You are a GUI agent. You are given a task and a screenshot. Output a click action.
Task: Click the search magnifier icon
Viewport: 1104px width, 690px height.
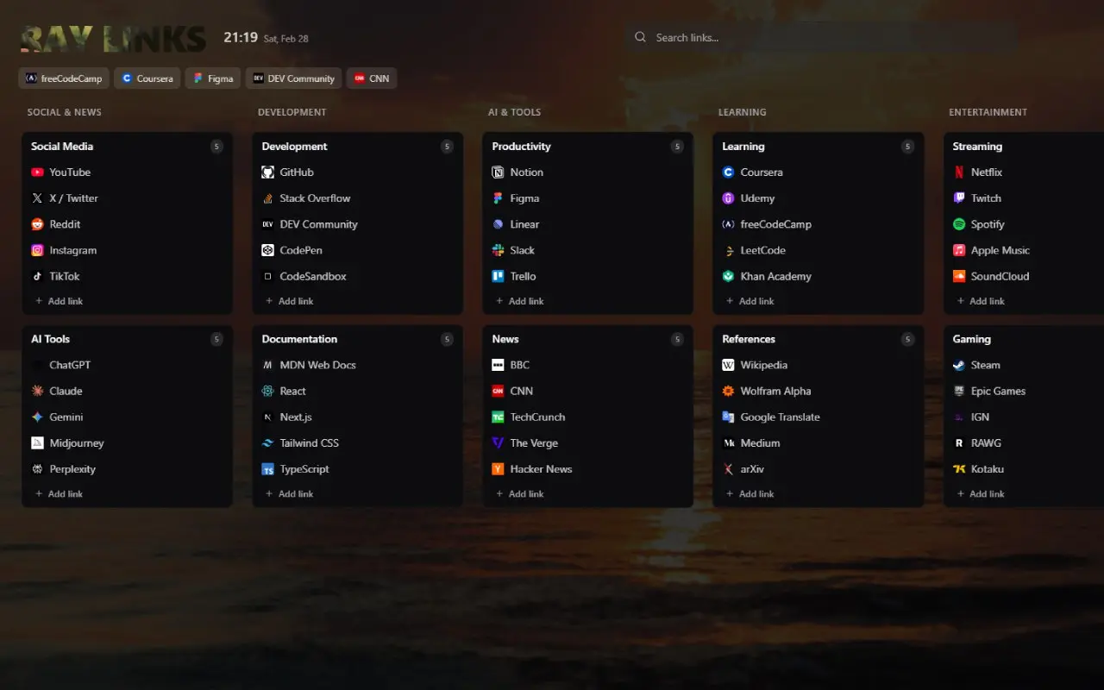pyautogui.click(x=640, y=37)
